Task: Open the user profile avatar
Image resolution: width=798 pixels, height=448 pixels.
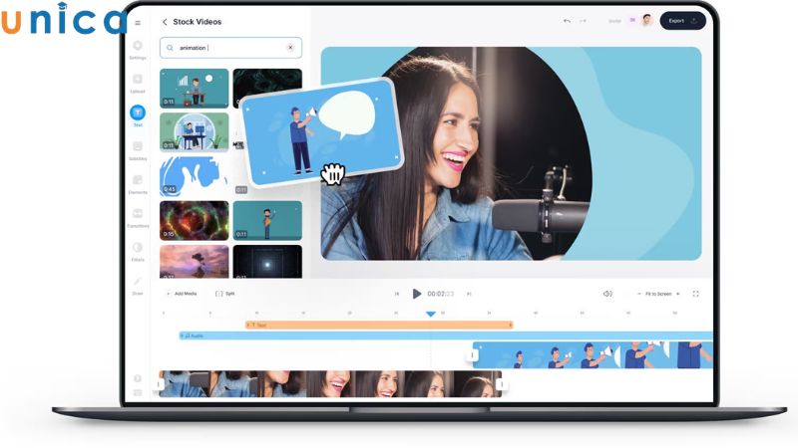Action: coord(646,20)
